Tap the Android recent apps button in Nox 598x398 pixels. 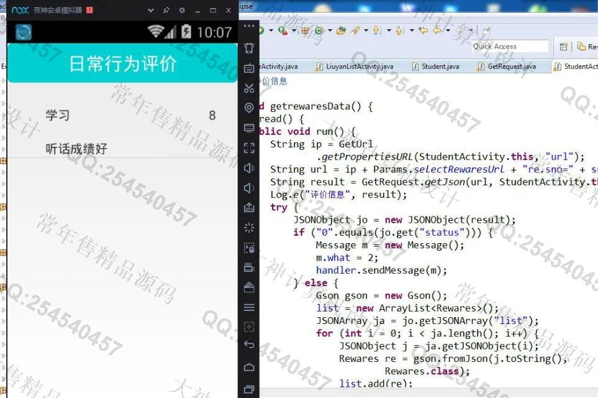249,389
